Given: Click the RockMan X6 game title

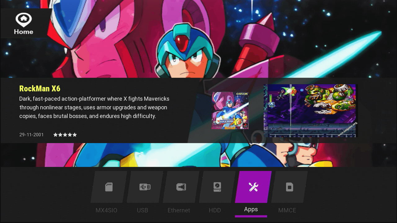Looking at the screenshot, I should pyautogui.click(x=40, y=89).
